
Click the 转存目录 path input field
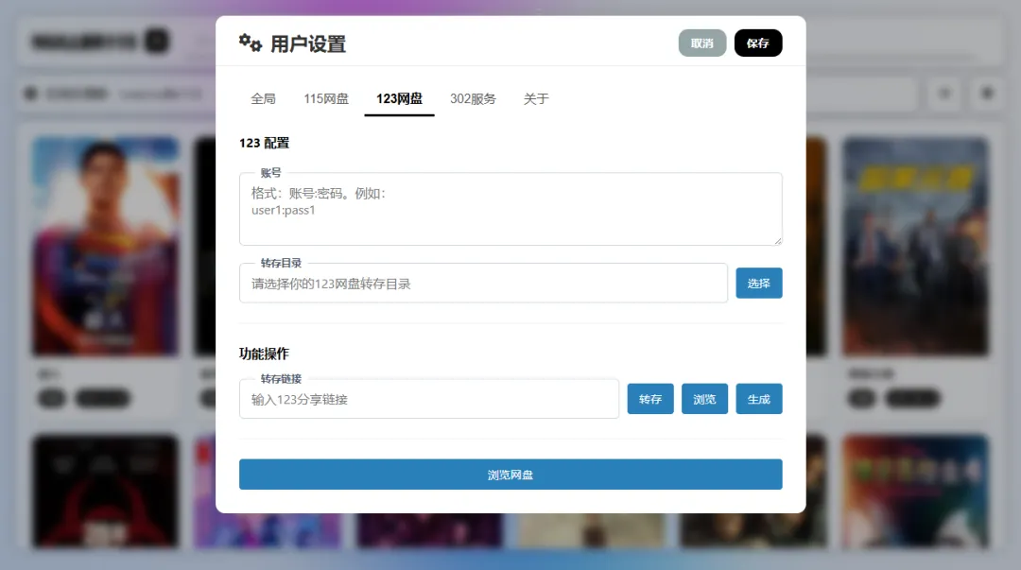tap(484, 283)
